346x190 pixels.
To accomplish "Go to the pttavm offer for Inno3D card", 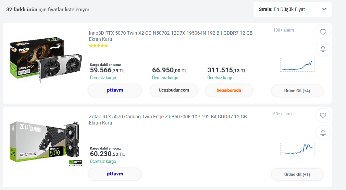I will [115, 90].
